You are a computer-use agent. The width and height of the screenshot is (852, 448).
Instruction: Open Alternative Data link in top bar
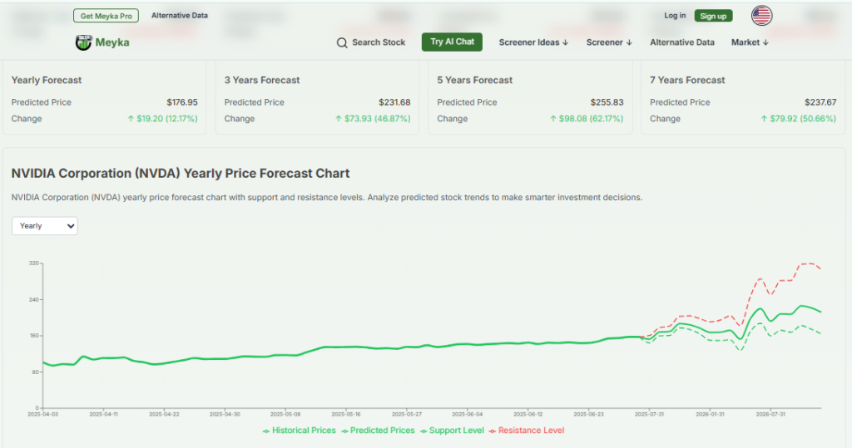180,15
